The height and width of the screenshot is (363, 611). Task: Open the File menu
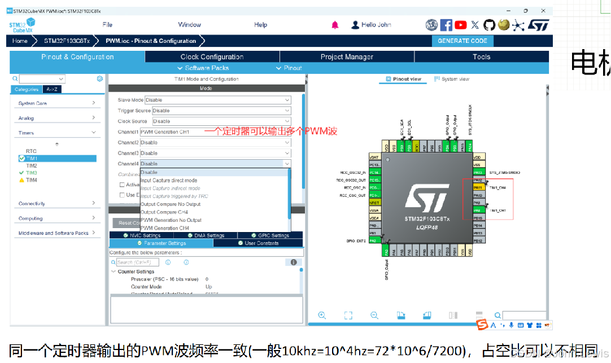[107, 24]
